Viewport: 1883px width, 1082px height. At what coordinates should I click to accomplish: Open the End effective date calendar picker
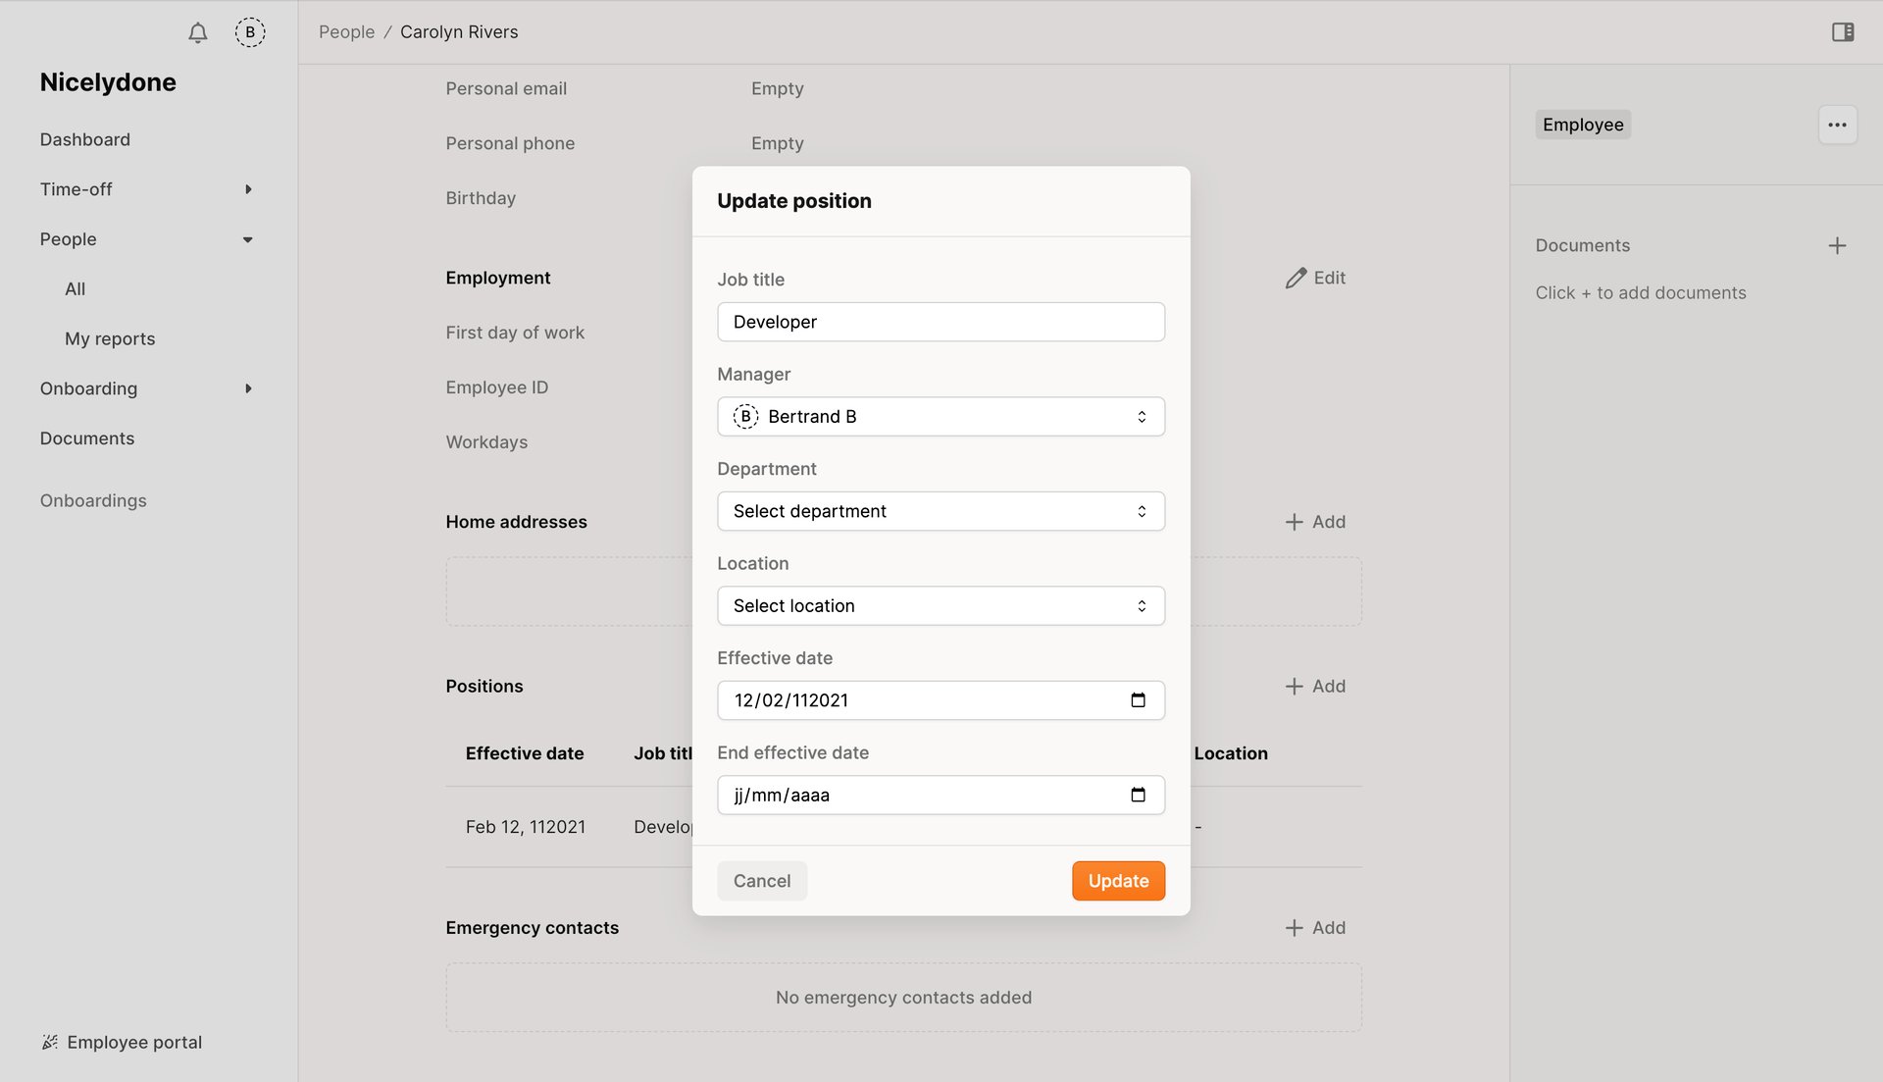click(1138, 795)
